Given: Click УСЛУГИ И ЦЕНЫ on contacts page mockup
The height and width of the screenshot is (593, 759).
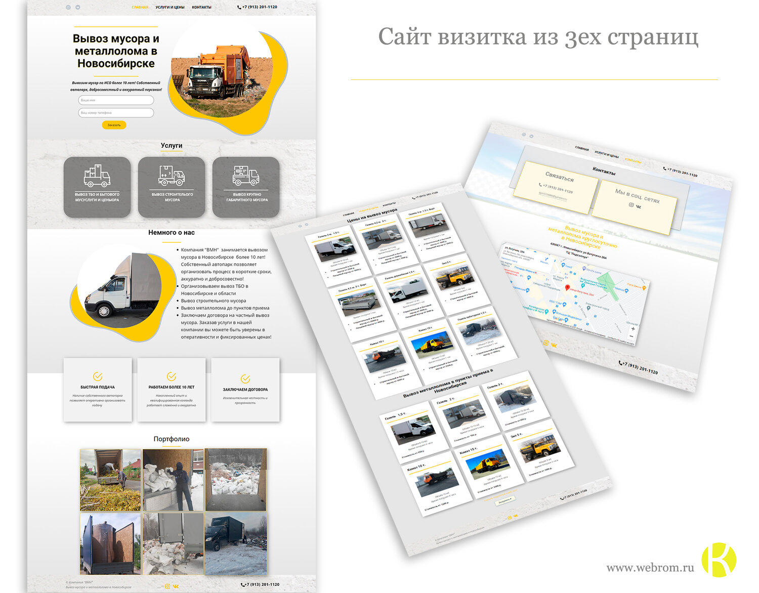Looking at the screenshot, I should (x=606, y=154).
